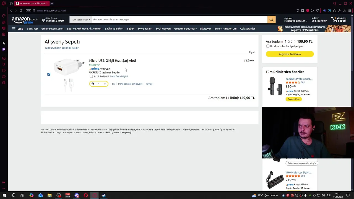Image resolution: width=354 pixels, height=199 pixels.
Task: Take a snapshot with the capture icon
Action: point(303,11)
